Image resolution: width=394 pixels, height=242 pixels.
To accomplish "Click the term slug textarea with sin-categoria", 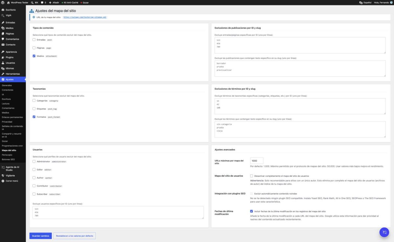I will (x=300, y=129).
